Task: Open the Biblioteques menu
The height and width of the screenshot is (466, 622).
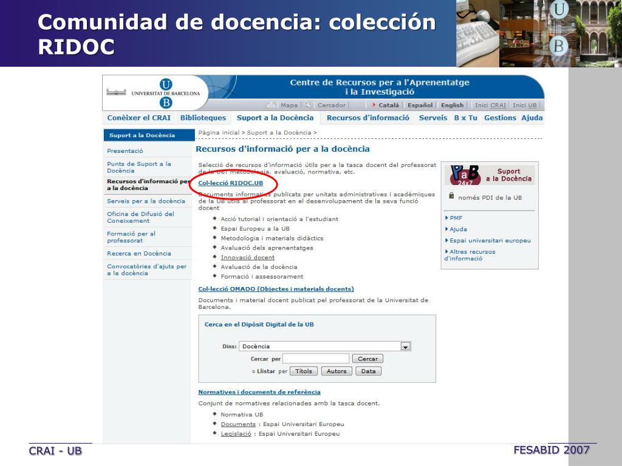Action: tap(203, 118)
